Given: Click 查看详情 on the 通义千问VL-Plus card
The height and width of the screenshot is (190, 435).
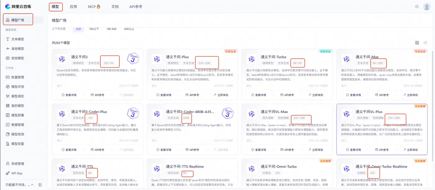Looking at the screenshot, I should pos(353,150).
